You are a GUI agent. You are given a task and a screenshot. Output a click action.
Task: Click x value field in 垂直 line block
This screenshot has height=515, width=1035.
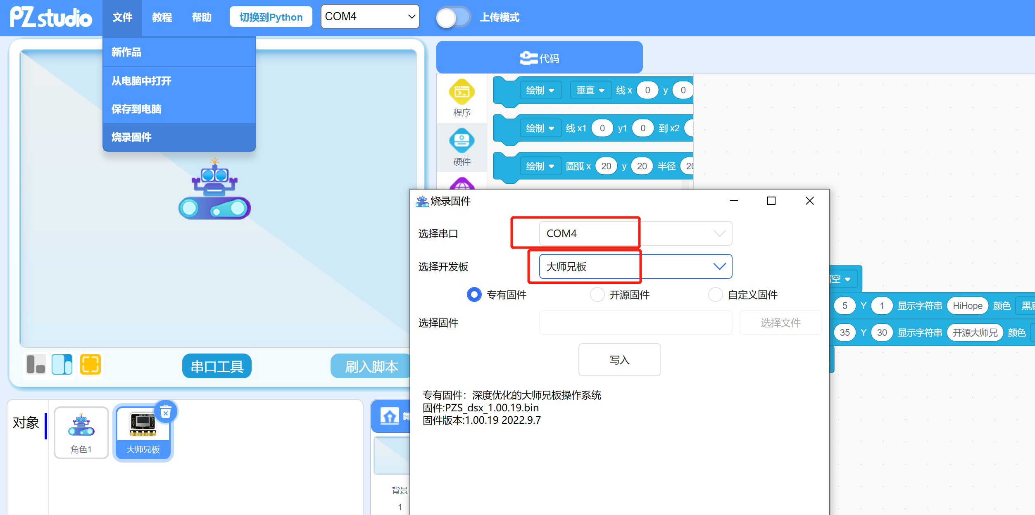tap(647, 90)
